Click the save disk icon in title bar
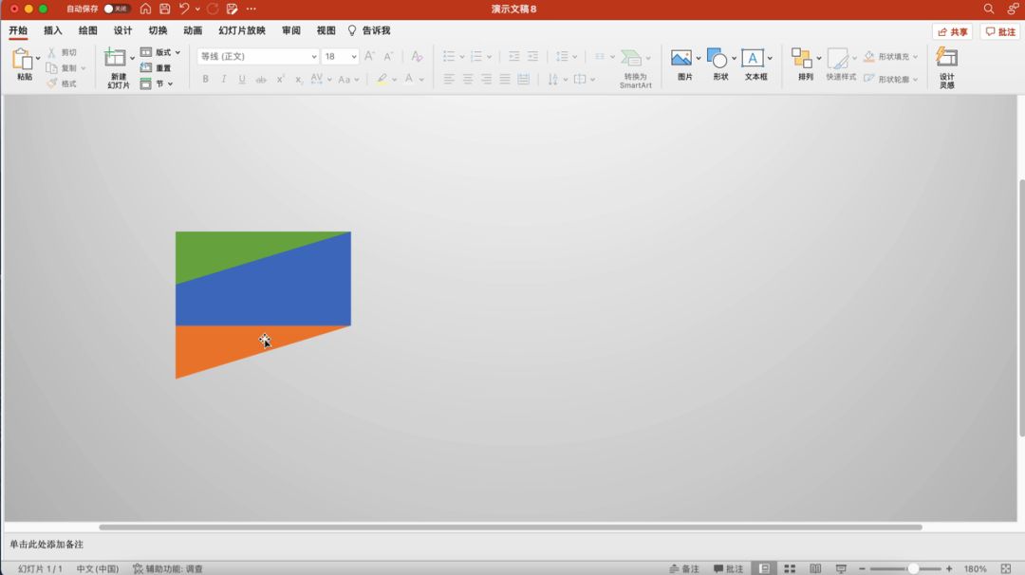This screenshot has width=1025, height=575. tap(165, 9)
